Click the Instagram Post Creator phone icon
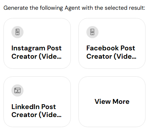 point(17,32)
